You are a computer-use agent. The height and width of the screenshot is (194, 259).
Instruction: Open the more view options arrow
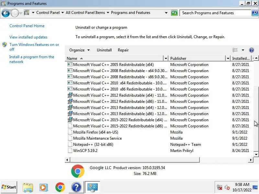243,50
